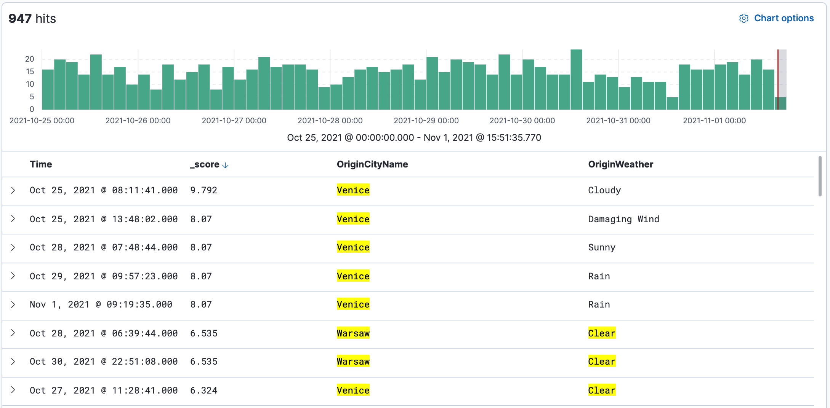830x408 pixels.
Task: Click the Chart options gear icon
Action: pyautogui.click(x=743, y=18)
